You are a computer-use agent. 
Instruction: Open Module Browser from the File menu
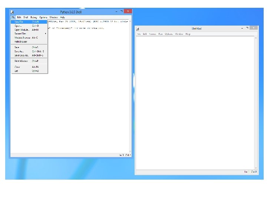pos(29,37)
